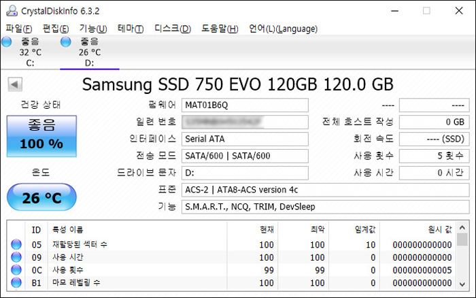This screenshot has width=476, height=298.
Task: Click the 전체 호스트 작성 label
Action: [x=358, y=122]
